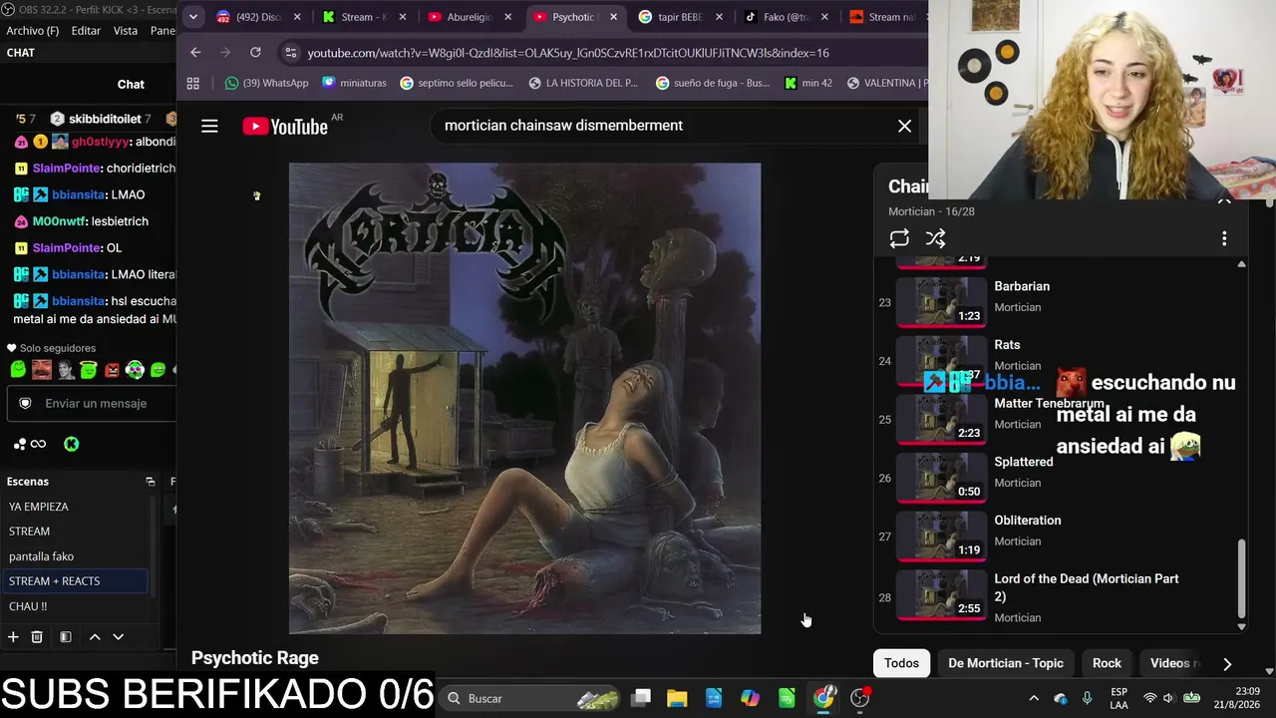
Task: Open the YouTube guide hamburger menu
Action: [209, 126]
